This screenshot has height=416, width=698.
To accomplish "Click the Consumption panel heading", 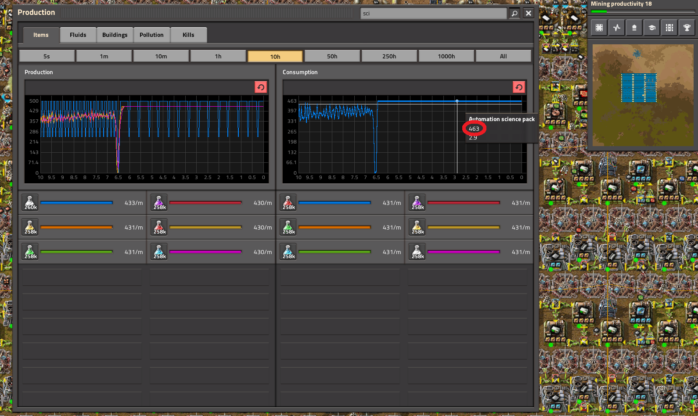I will point(300,72).
